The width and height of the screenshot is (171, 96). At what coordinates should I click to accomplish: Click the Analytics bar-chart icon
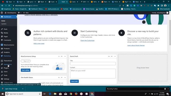(x=2, y=52)
